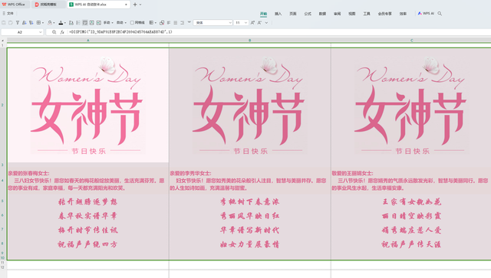Click the WPS AI button
Image resolution: width=491 pixels, height=278 pixels.
(426, 14)
